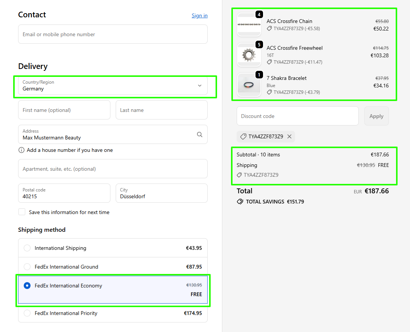Select International Shipping radio option
This screenshot has height=332, width=410.
tap(27, 248)
